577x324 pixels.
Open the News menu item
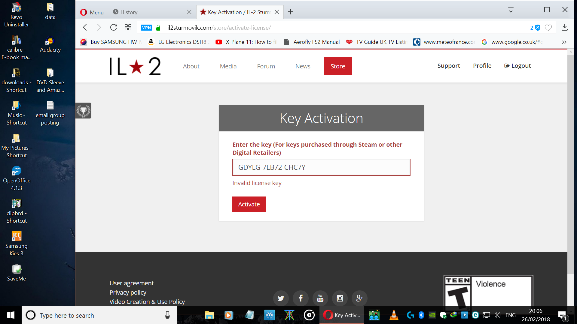[303, 66]
